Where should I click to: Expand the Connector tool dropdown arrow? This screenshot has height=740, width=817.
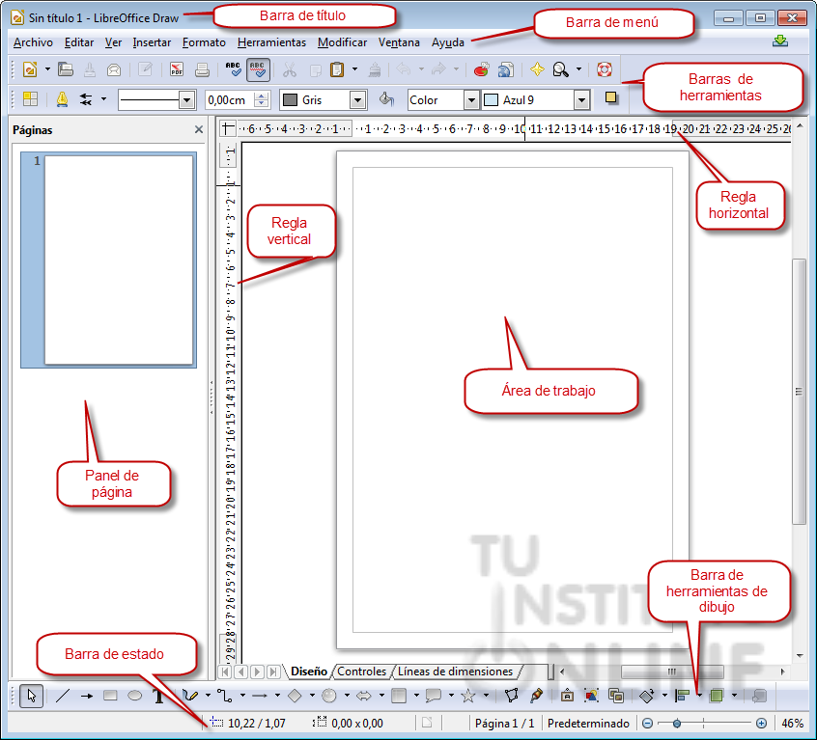click(x=242, y=696)
